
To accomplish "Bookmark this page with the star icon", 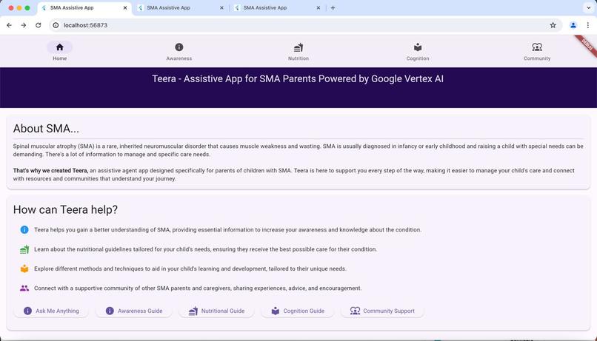I will pos(553,25).
